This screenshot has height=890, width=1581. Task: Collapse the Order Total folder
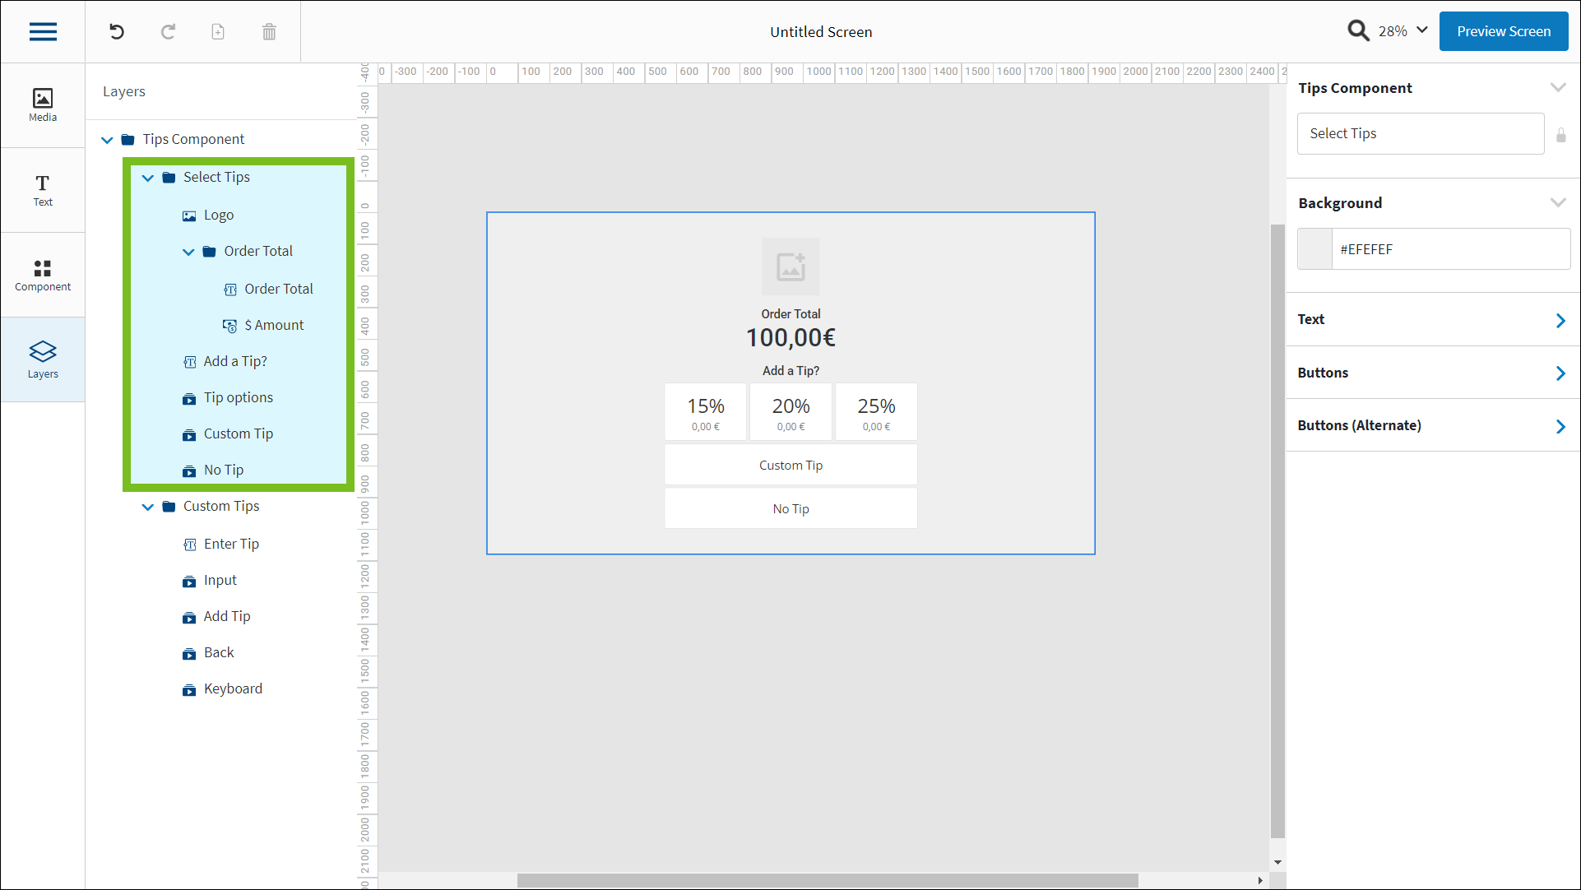(x=188, y=252)
